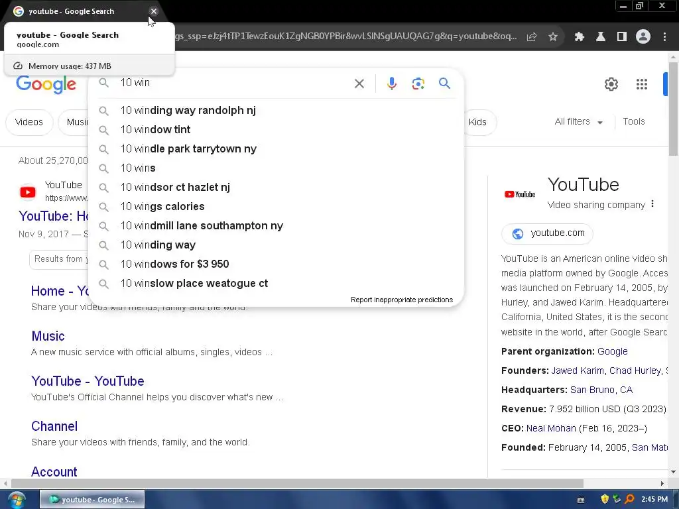Open Google quick settings gear

pos(611,84)
